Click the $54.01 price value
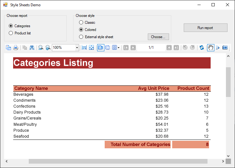The width and height of the screenshot is (235, 168). (162, 124)
